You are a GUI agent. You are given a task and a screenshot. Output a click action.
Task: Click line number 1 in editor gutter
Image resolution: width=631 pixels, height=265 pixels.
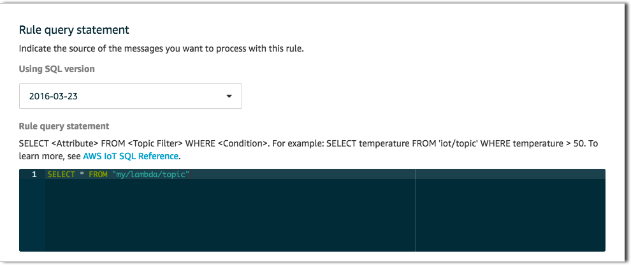point(34,175)
